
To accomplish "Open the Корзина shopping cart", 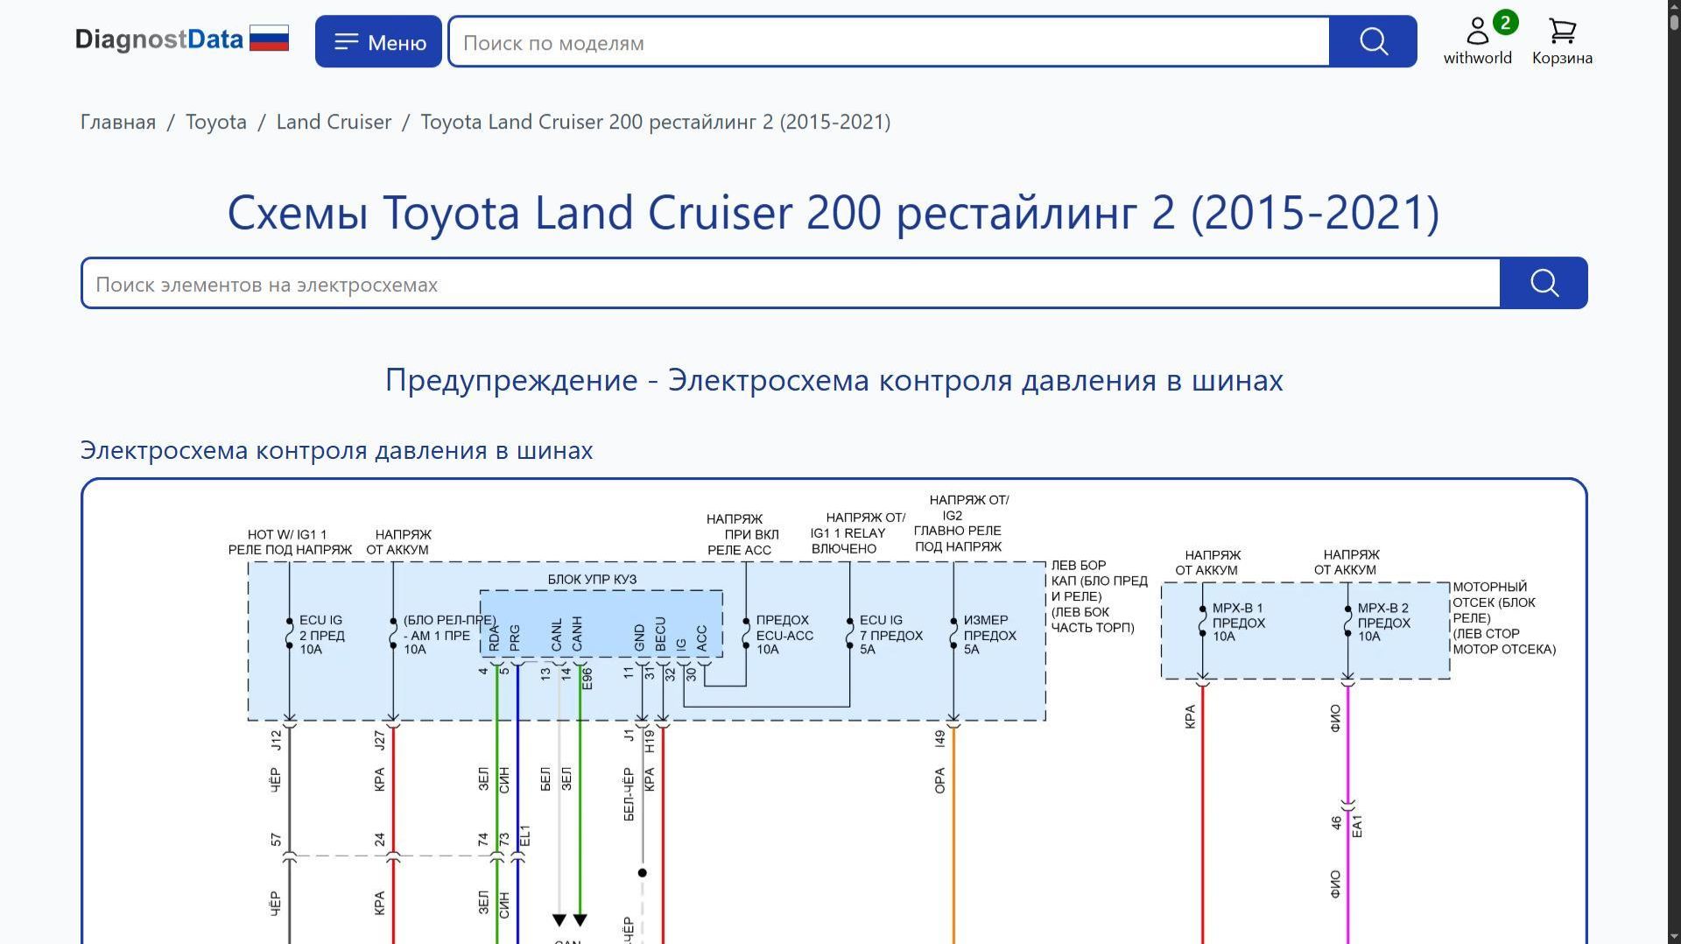I will [1562, 41].
